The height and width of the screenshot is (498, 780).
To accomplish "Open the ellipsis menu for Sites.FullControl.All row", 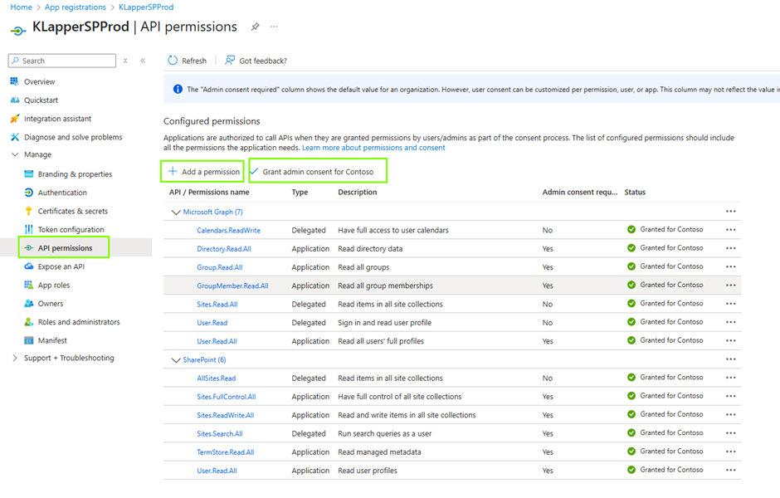I will pos(730,396).
